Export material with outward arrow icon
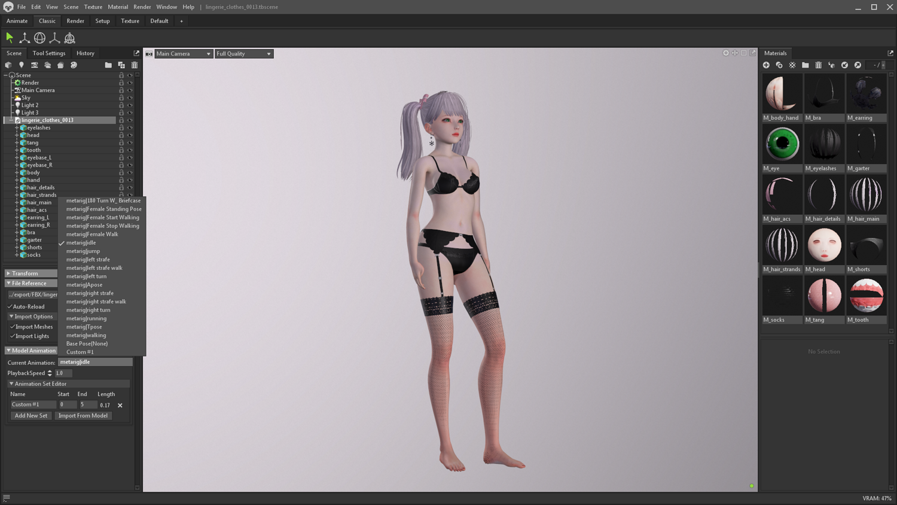 pyautogui.click(x=858, y=65)
